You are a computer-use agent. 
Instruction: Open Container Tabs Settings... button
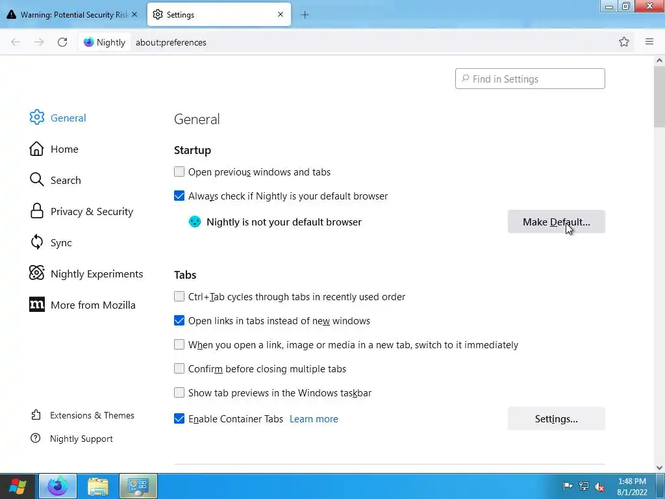(x=556, y=418)
